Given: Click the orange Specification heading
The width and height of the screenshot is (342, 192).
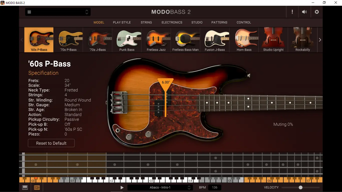Looking at the screenshot, I should (43, 73).
